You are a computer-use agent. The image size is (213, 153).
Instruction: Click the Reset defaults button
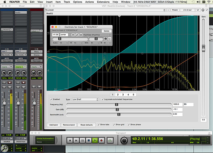tap(87, 125)
